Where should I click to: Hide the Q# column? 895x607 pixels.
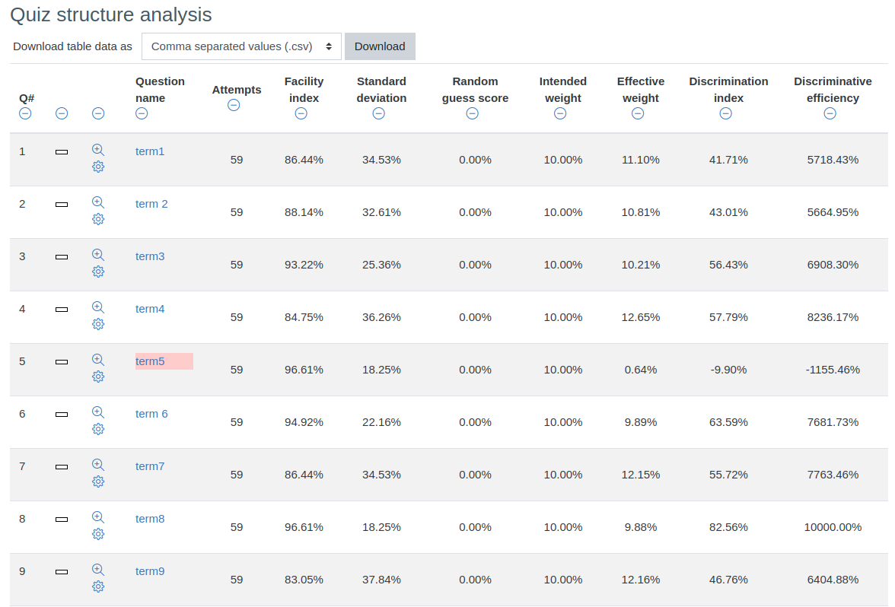25,113
